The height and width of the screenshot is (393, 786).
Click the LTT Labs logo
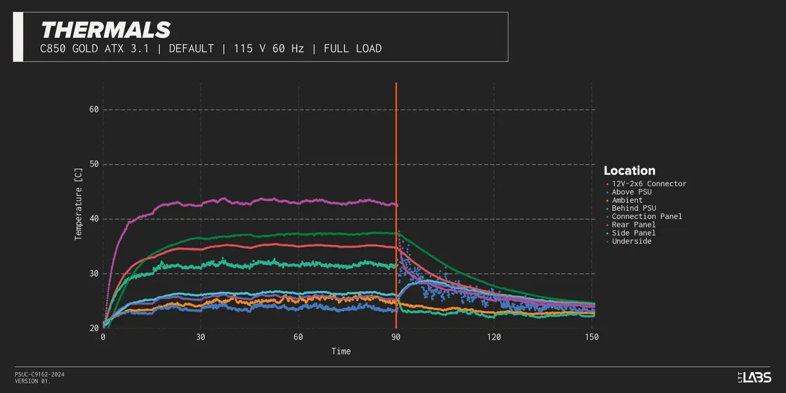[753, 377]
